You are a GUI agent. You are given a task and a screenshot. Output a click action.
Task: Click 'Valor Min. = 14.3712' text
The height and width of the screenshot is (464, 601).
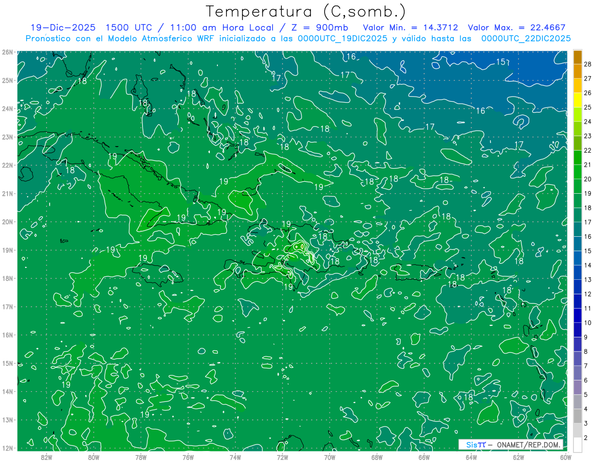click(x=411, y=28)
